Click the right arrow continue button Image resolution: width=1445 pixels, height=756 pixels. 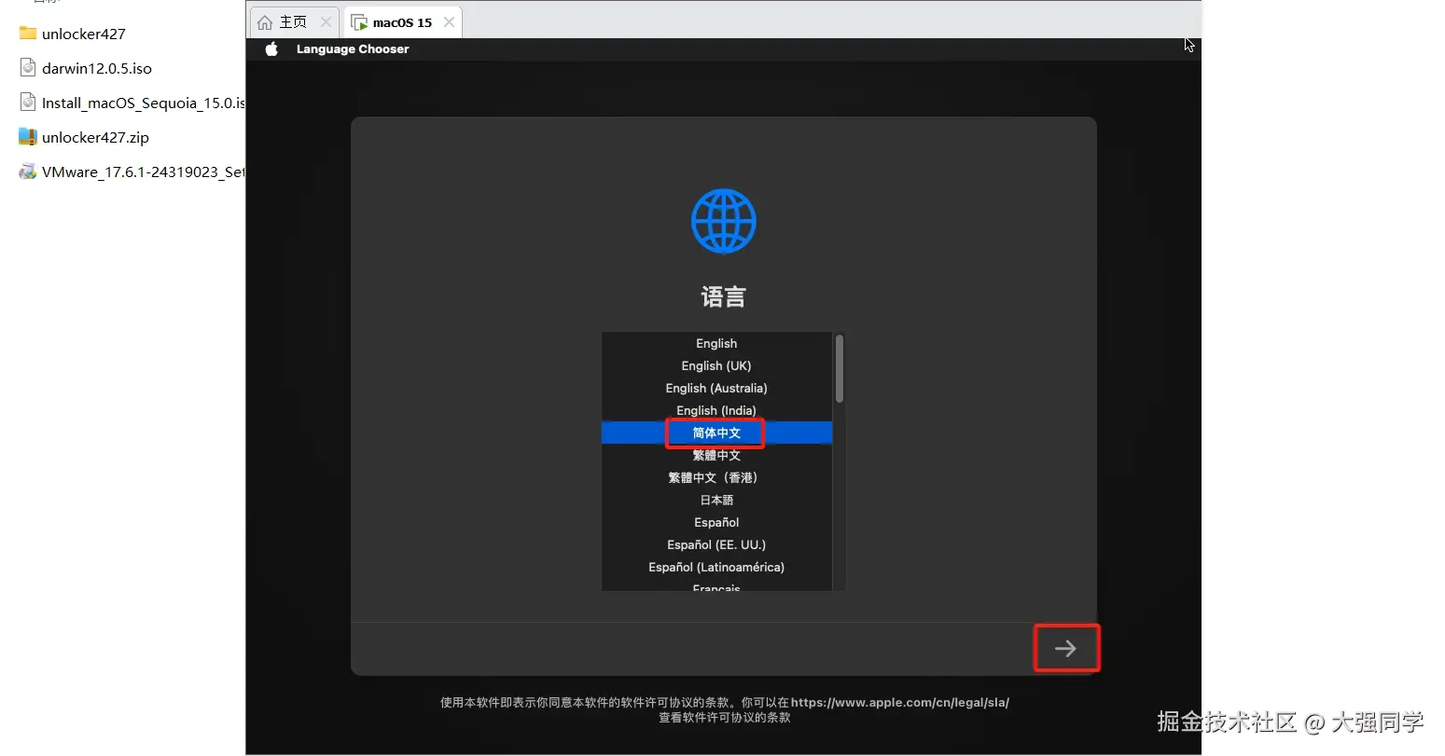pyautogui.click(x=1065, y=649)
